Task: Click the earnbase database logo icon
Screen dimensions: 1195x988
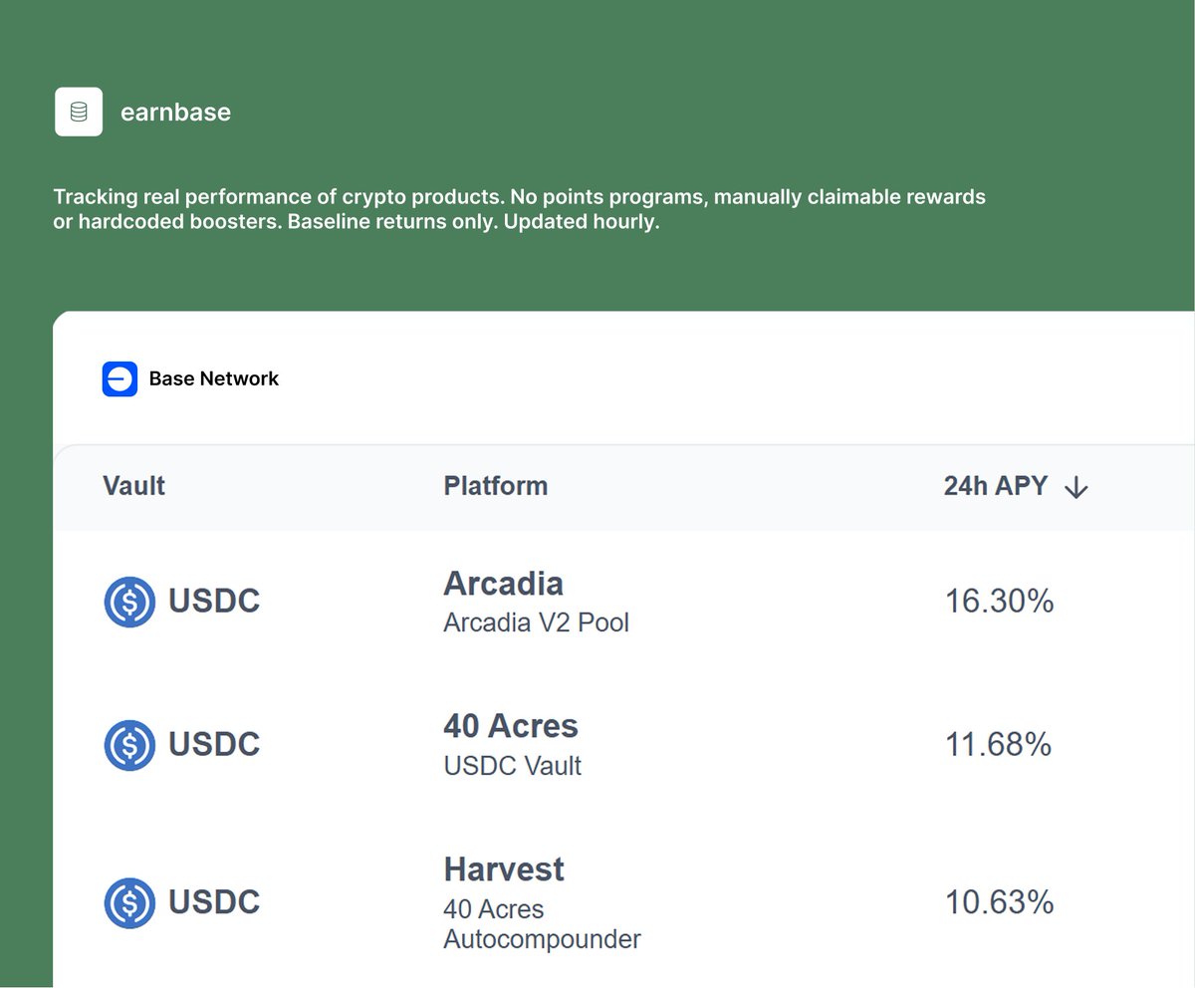Action: pos(79,112)
